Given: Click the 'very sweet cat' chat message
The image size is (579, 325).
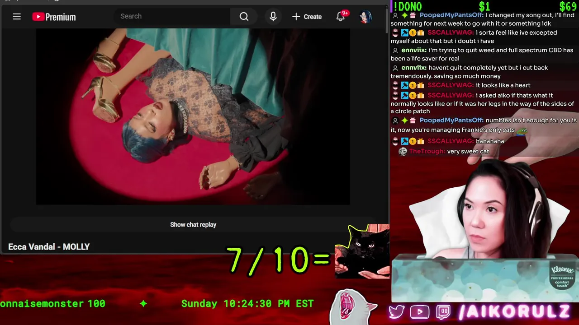Looking at the screenshot, I should click(x=468, y=151).
